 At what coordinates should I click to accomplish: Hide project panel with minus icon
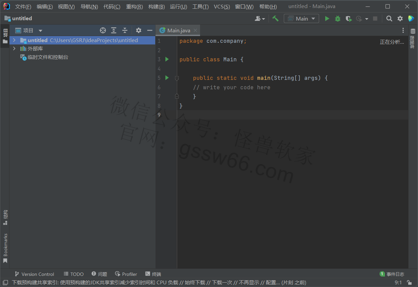click(x=150, y=30)
